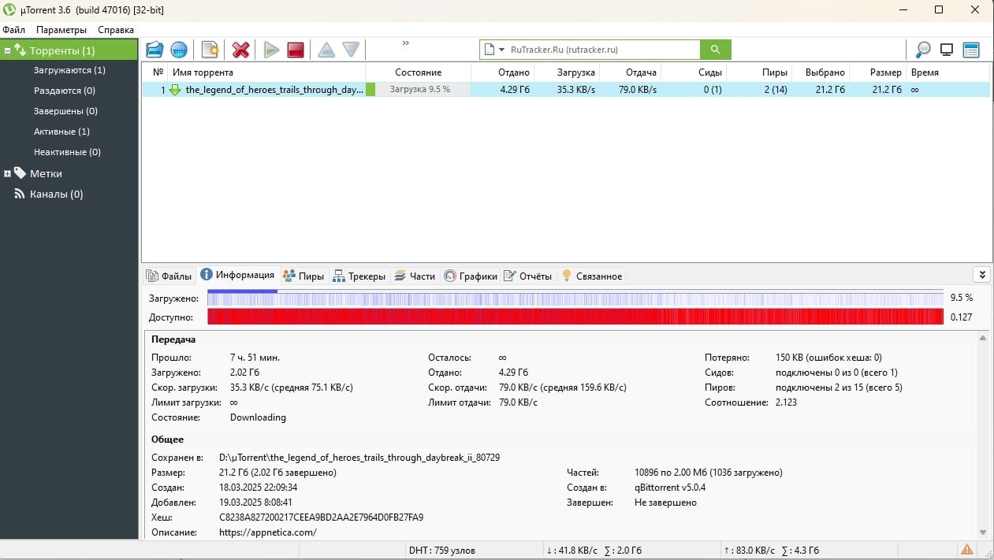Switch to the Связанное tab
Viewport: 994px width, 560px height.
coord(591,276)
